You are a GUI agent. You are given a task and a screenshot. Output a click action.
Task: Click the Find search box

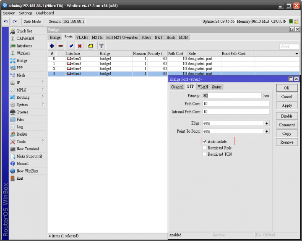pos(289,47)
